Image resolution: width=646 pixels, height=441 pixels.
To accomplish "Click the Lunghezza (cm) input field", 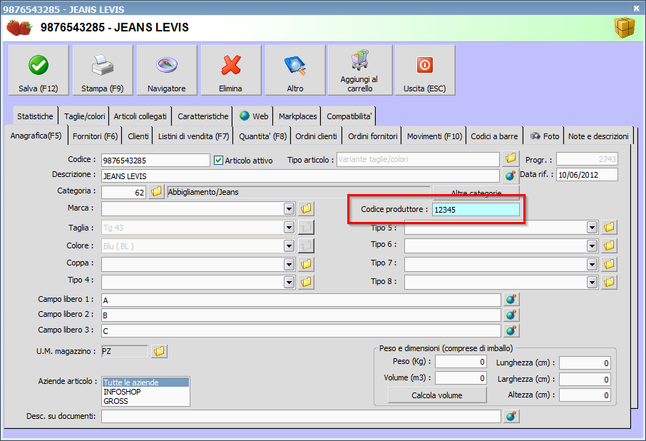I will pos(585,363).
